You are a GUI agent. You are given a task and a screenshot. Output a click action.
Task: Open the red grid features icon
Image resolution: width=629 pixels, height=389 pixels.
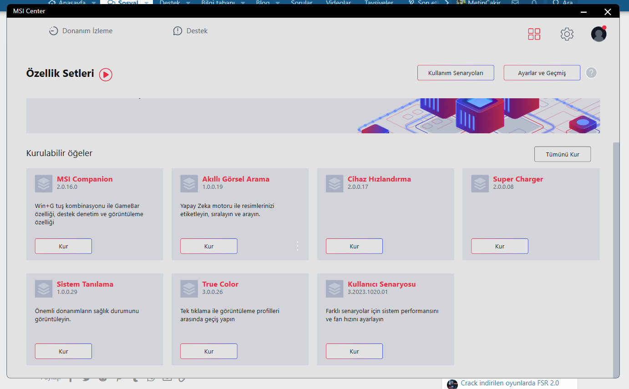[x=534, y=34]
